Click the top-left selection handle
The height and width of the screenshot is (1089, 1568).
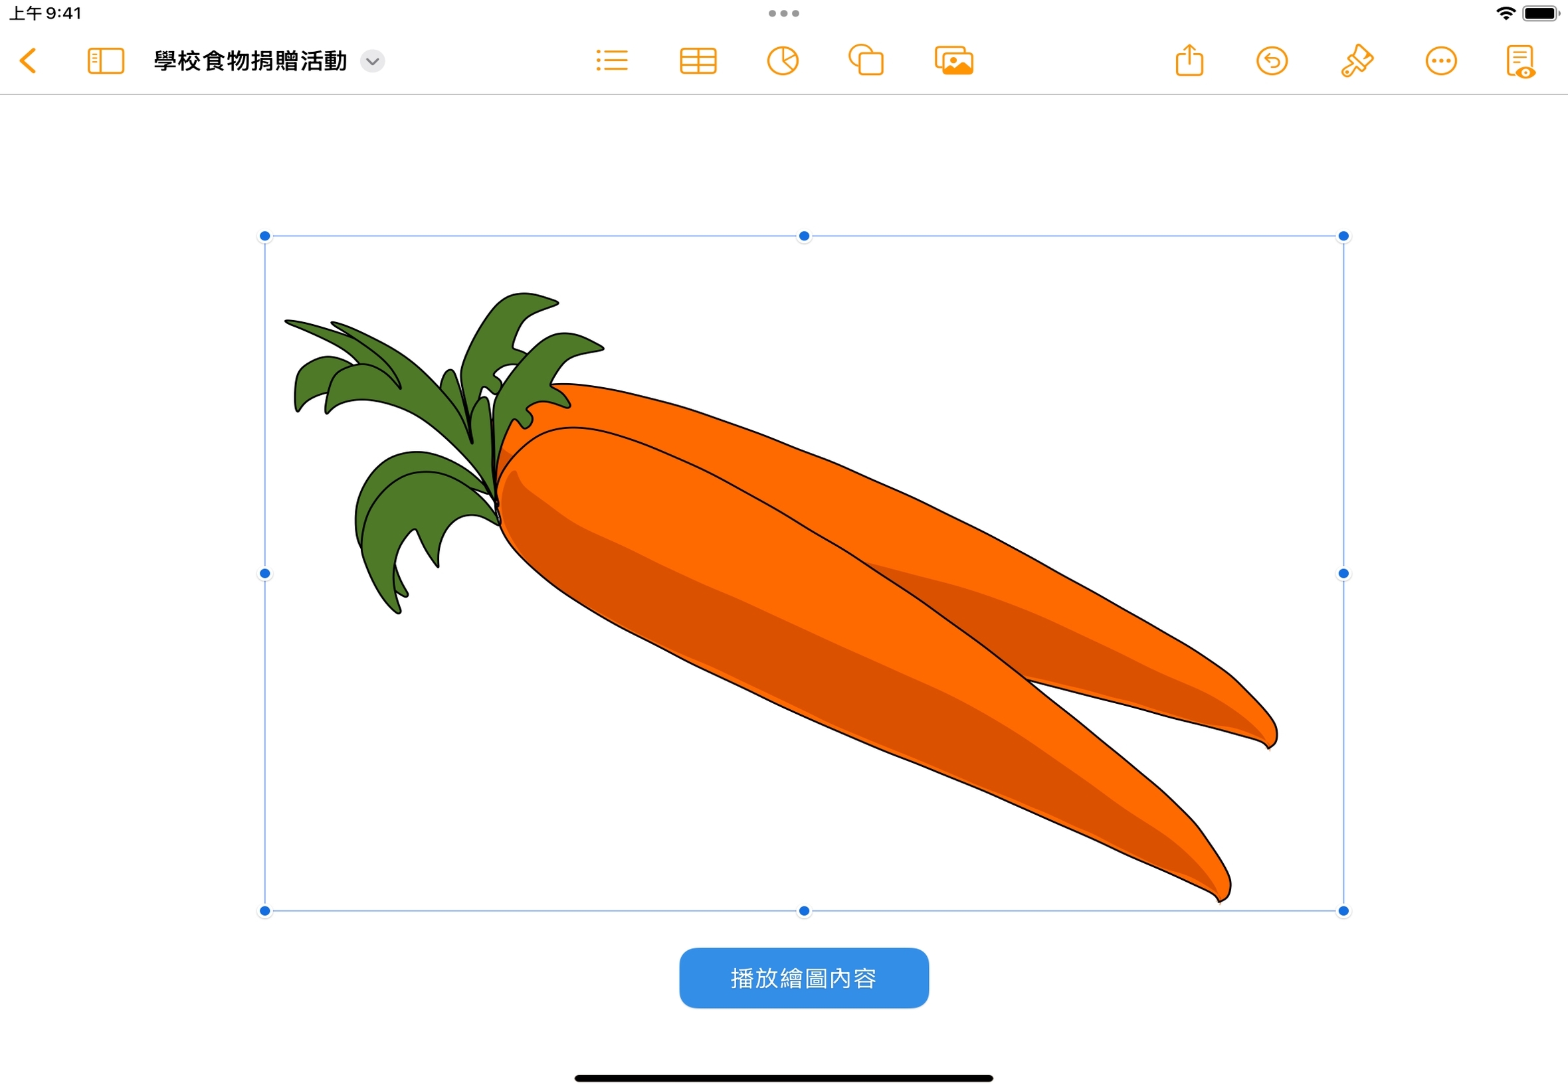click(265, 236)
